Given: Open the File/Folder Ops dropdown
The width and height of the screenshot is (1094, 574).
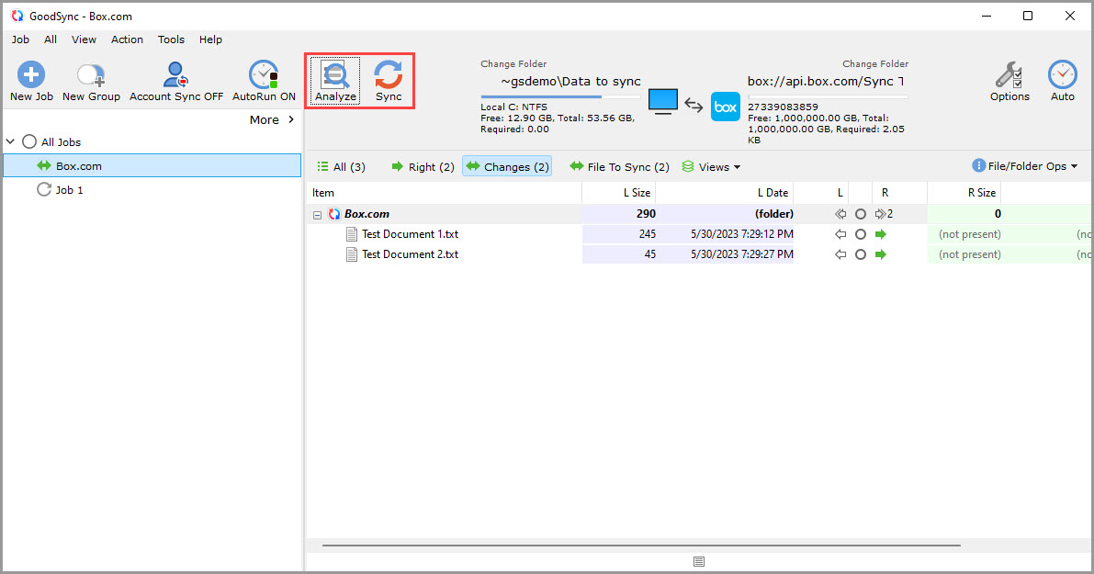Looking at the screenshot, I should pyautogui.click(x=1025, y=166).
